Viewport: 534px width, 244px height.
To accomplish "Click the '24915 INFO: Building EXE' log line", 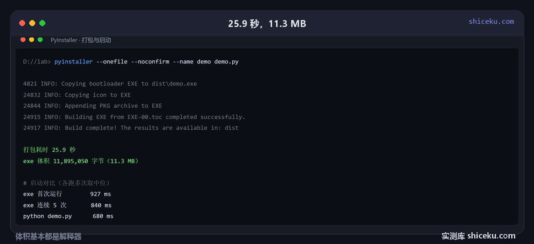I will point(134,117).
